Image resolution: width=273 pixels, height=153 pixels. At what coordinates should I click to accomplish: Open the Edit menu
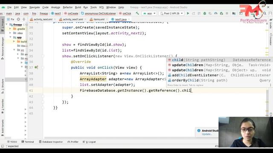click(x=16, y=7)
